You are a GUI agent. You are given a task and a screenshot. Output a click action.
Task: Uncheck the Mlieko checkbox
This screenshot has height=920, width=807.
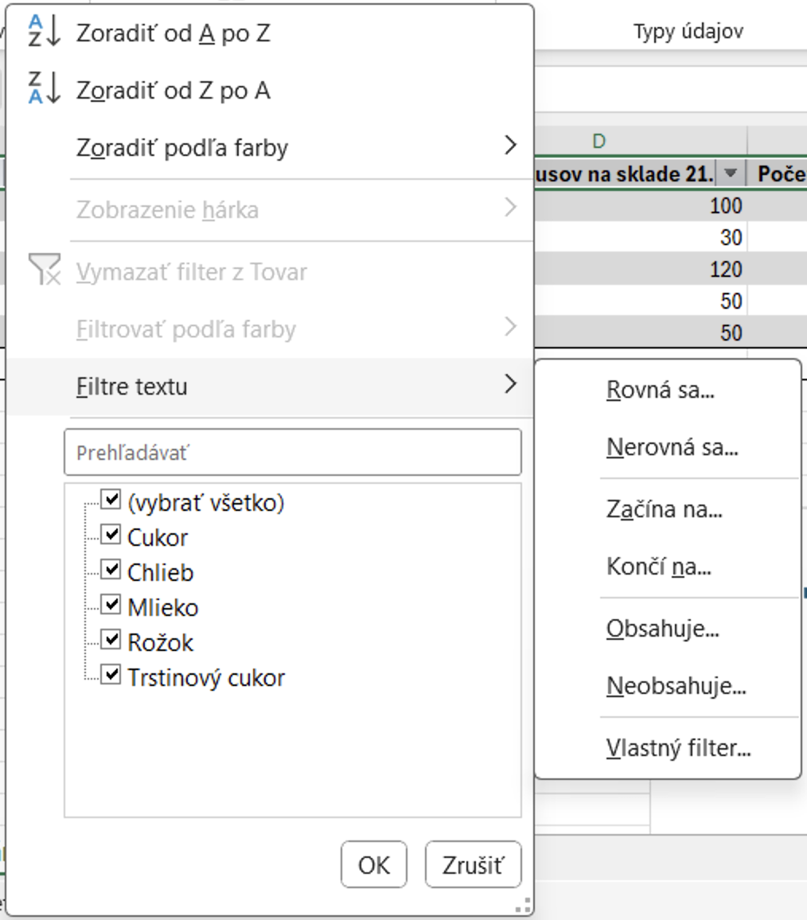(x=111, y=604)
